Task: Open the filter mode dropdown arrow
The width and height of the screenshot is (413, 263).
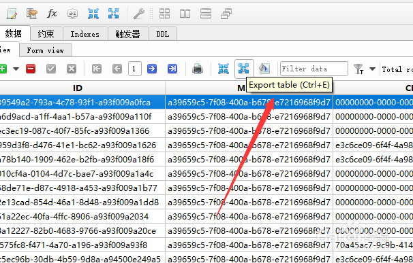Action: 372,69
